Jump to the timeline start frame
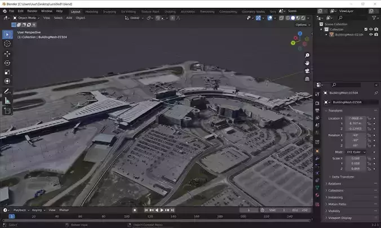This screenshot has width=381, height=228. coord(146,210)
